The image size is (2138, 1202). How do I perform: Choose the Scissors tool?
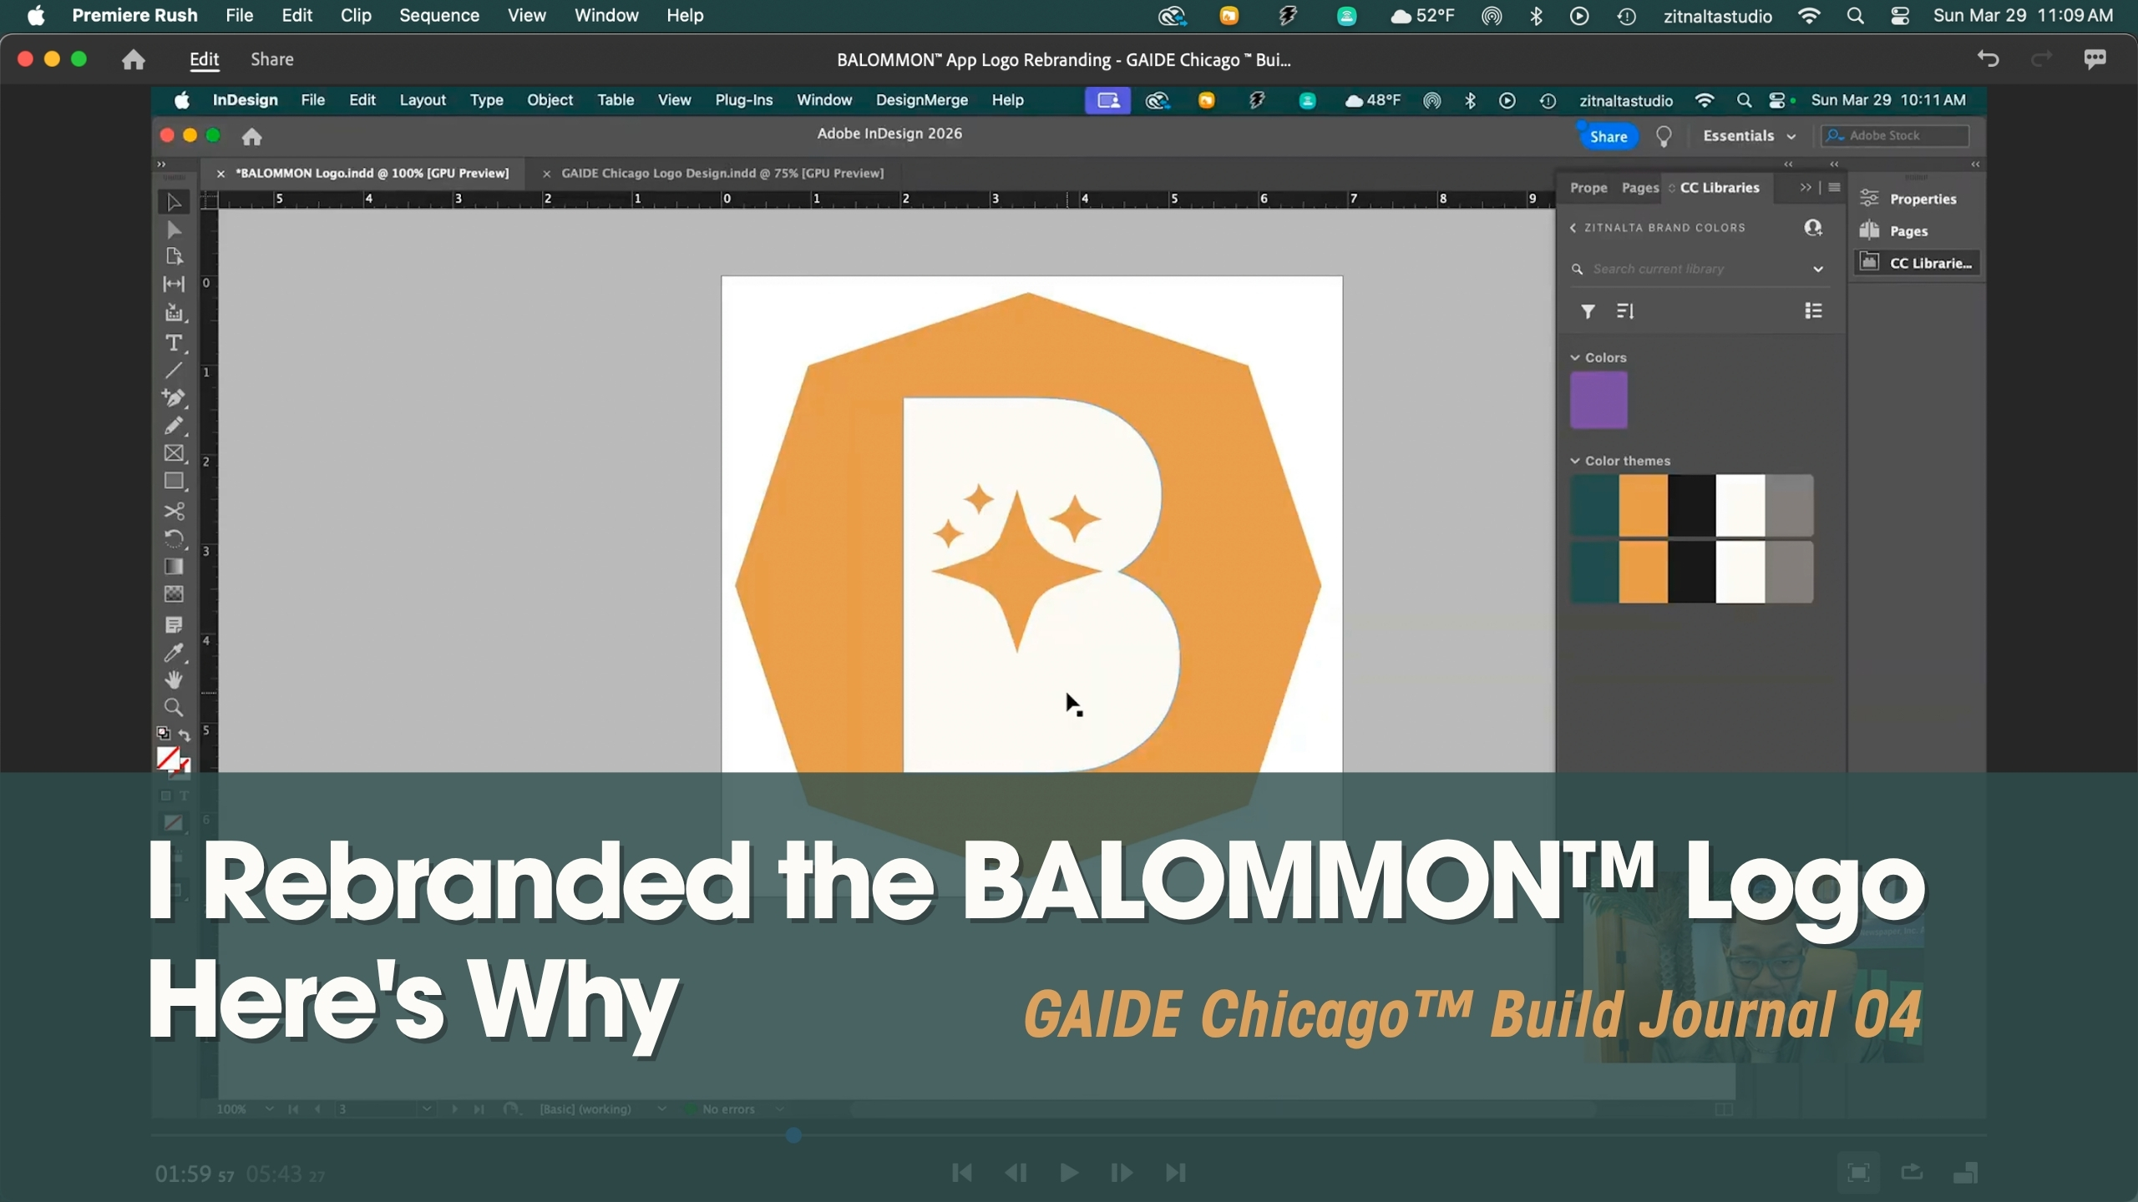coord(174,511)
